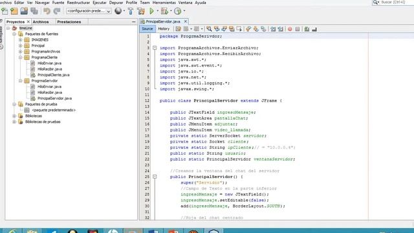The image size is (414, 233).
Task: Open the Ejecutar menu
Action: (99, 3)
